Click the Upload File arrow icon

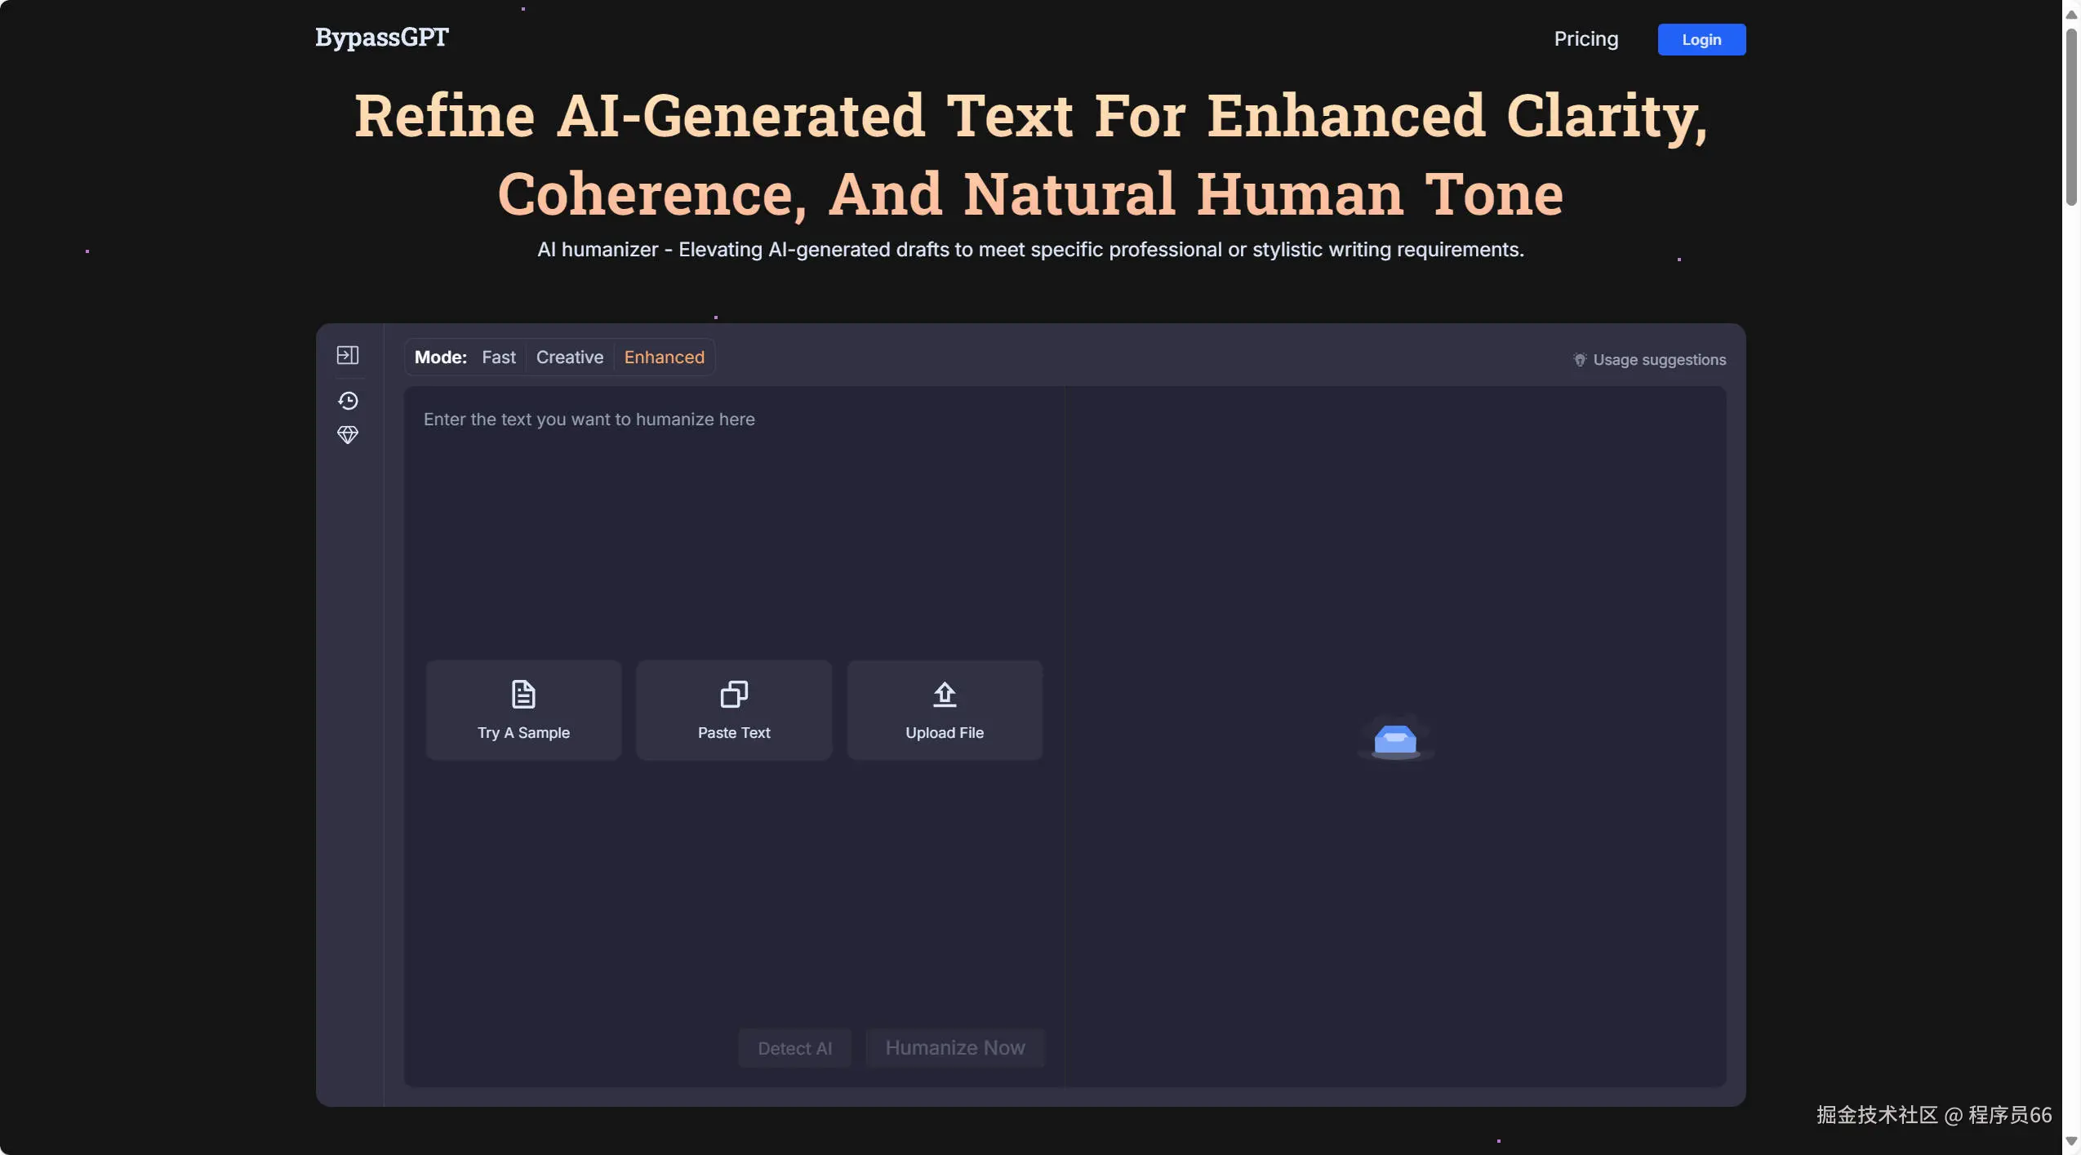(x=945, y=695)
